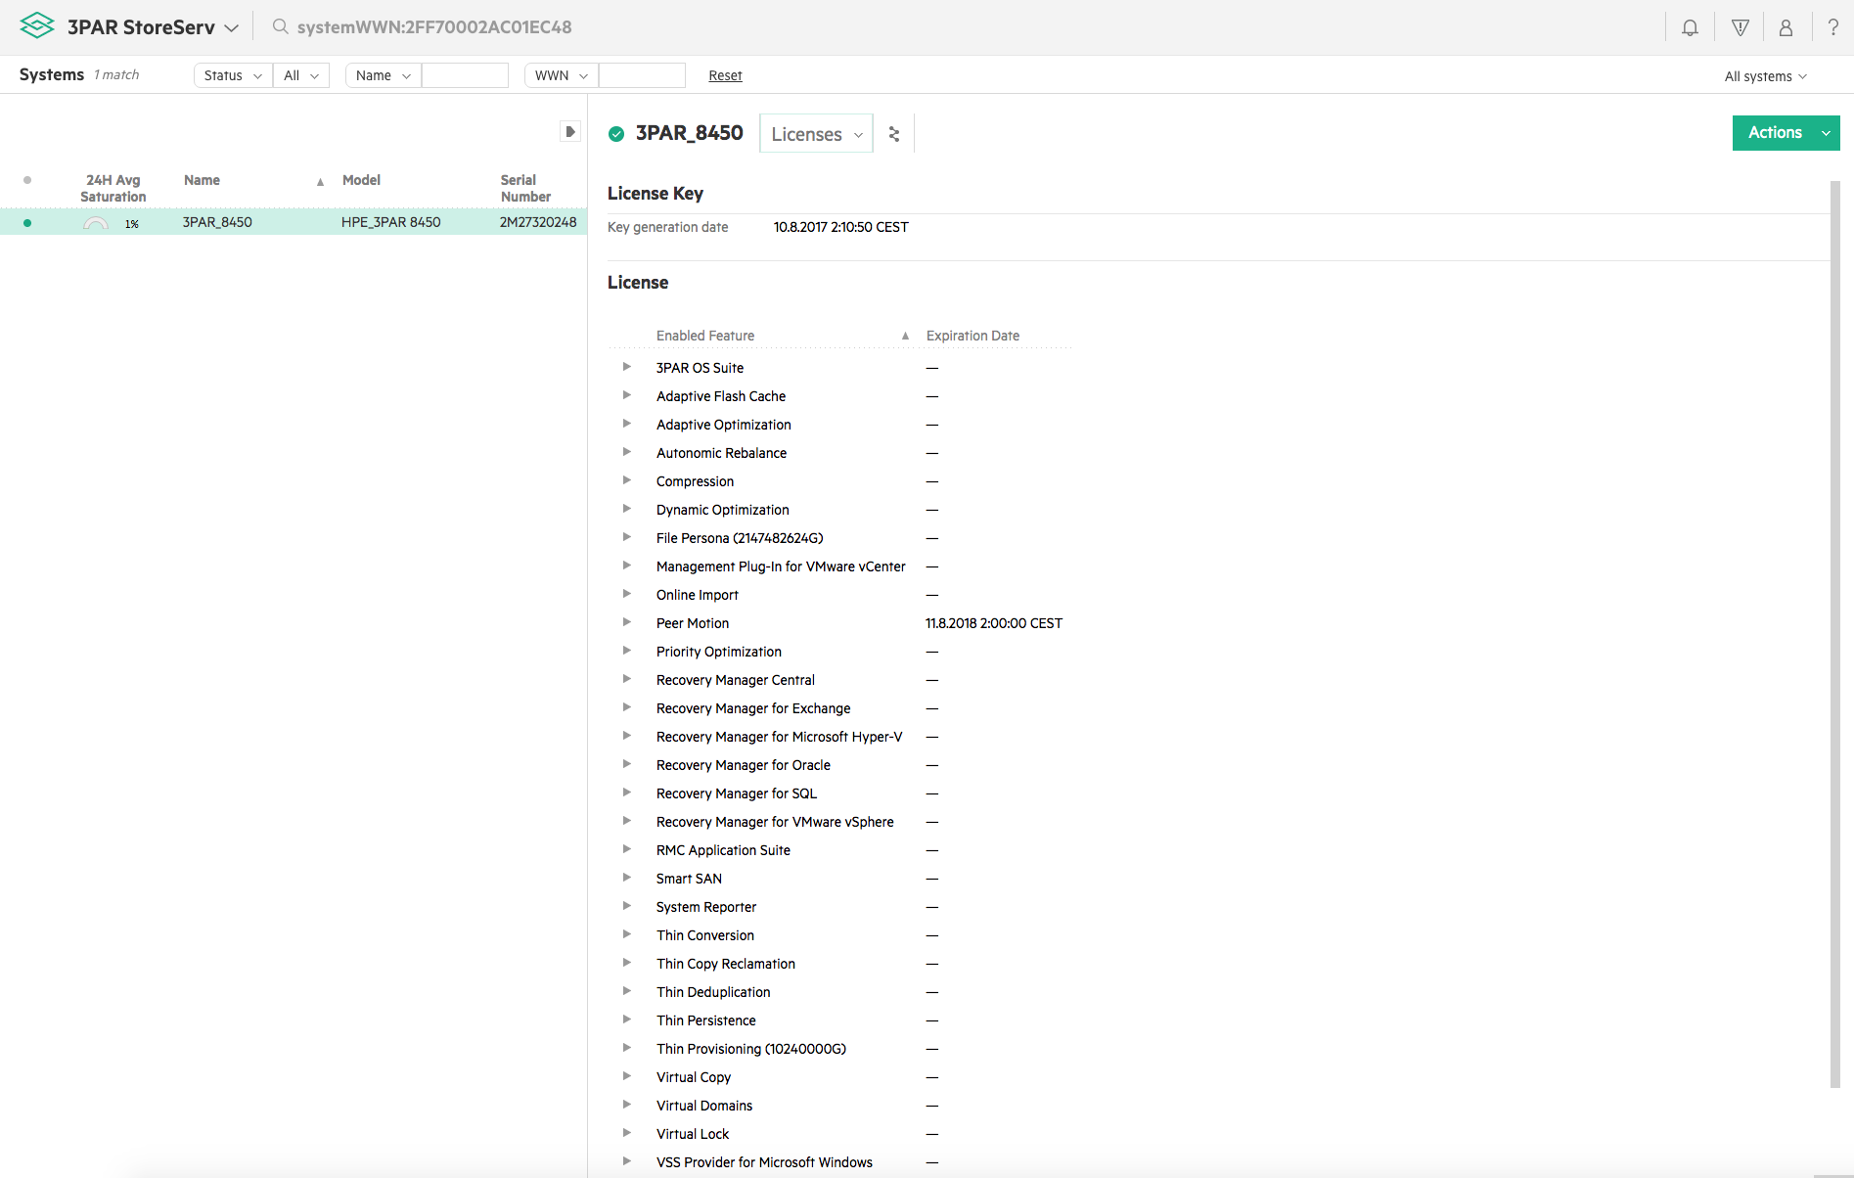Click VSS Provider for Microsoft Windows
1854x1178 pixels.
764,1162
